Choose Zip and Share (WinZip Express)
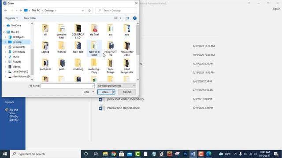This screenshot has width=282, height=158. point(12,115)
